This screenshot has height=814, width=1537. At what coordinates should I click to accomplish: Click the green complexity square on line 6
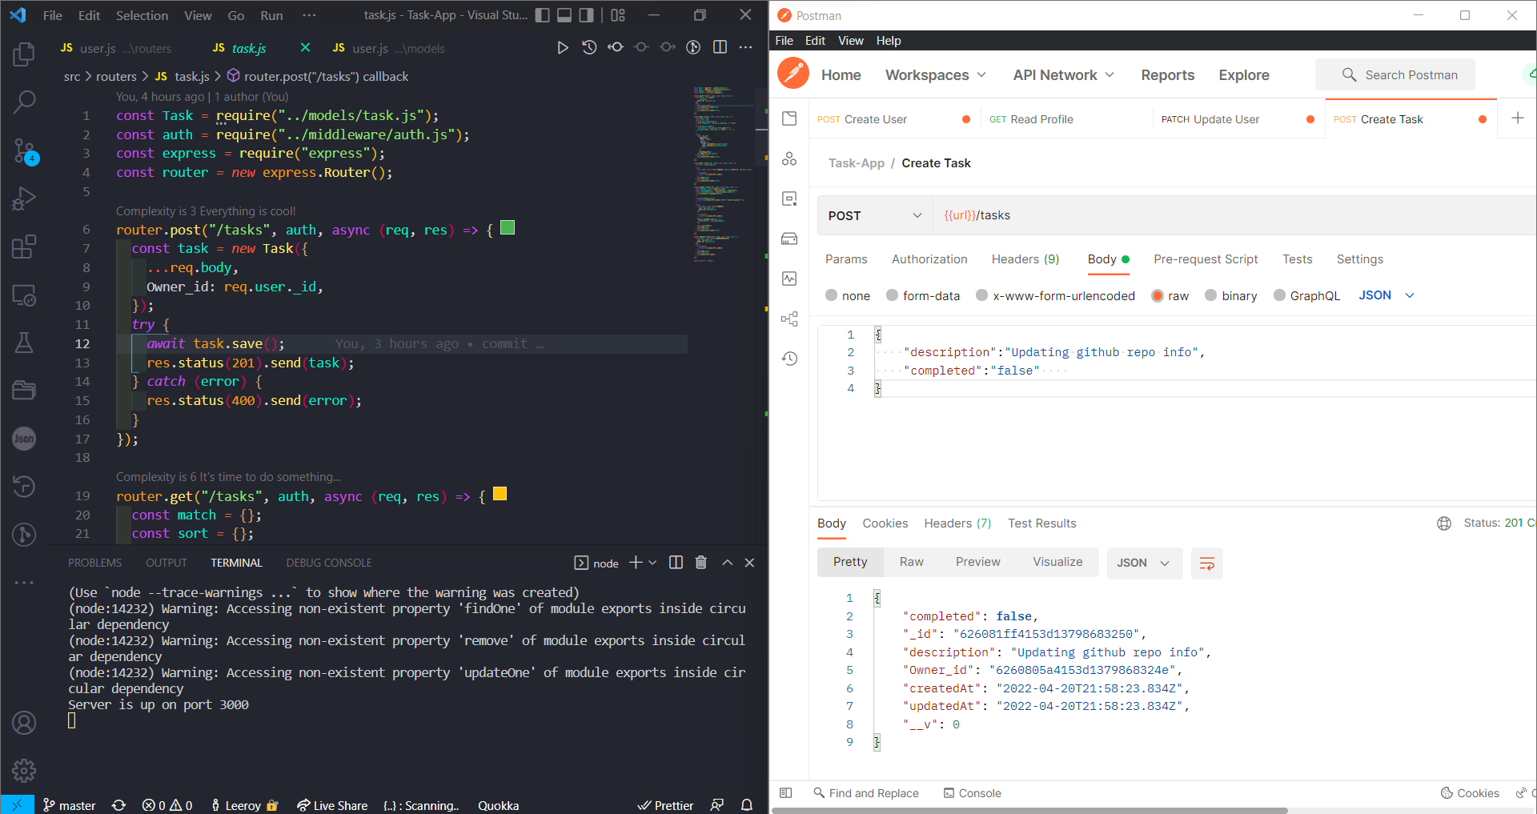tap(507, 228)
